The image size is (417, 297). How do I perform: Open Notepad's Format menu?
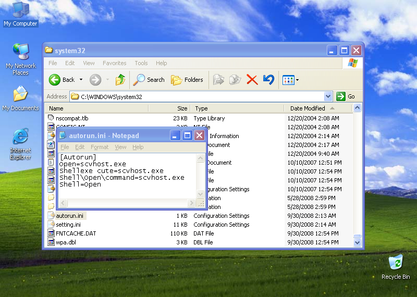(x=100, y=147)
